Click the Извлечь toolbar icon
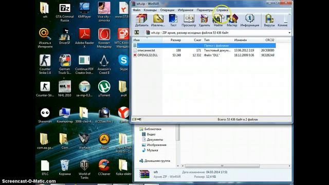Viewport: 329px width, 185px height. 158,21
